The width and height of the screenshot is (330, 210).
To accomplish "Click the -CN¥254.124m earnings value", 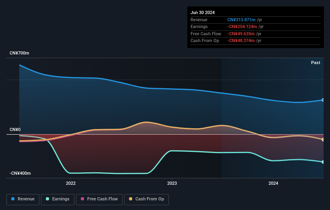I will click(242, 26).
